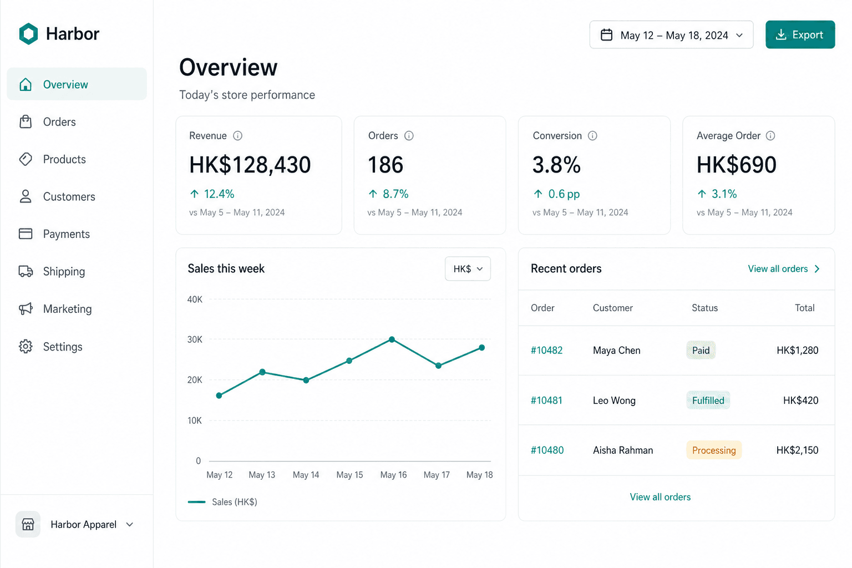The width and height of the screenshot is (852, 568).
Task: Open order #10482
Action: click(x=546, y=351)
